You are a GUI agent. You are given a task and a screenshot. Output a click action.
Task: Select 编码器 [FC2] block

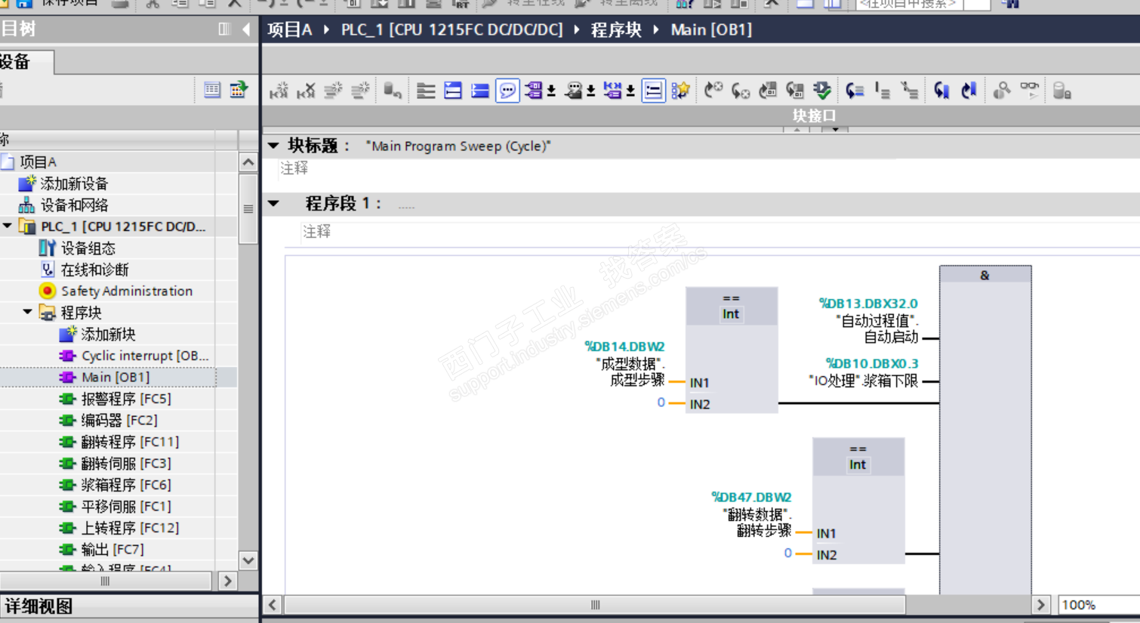click(x=119, y=420)
